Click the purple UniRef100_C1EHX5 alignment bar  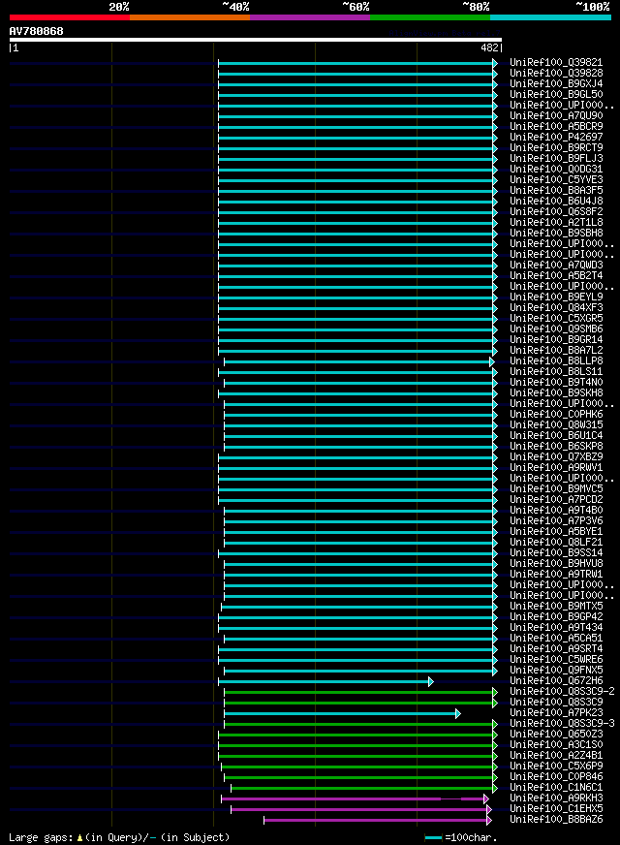coord(361,809)
